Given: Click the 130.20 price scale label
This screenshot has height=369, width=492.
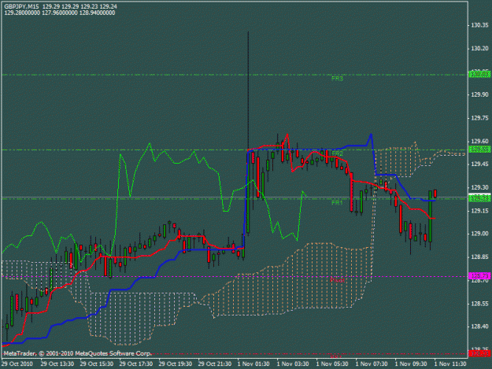Looking at the screenshot, I should point(479,48).
